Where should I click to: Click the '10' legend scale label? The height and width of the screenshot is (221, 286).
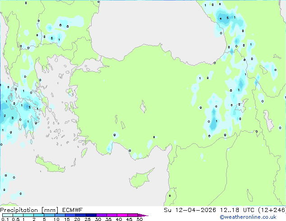56,219
